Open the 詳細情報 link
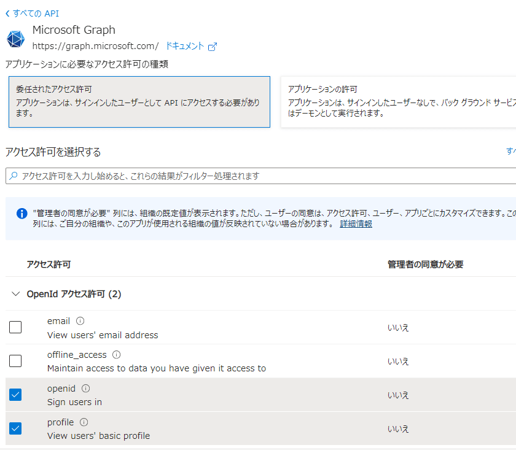 click(356, 224)
